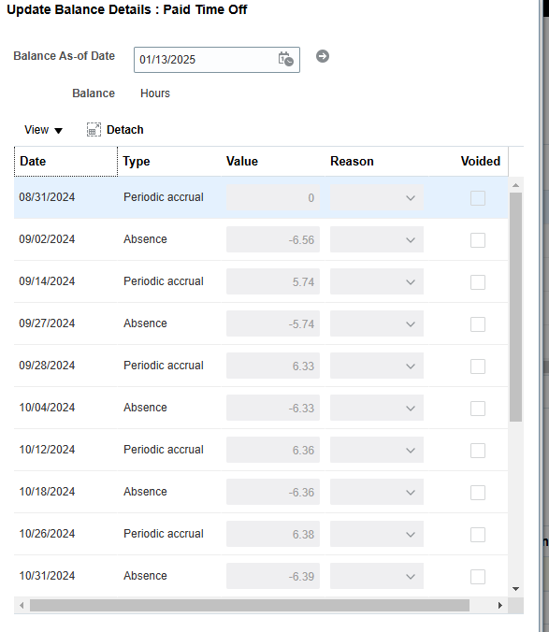Image resolution: width=549 pixels, height=632 pixels.
Task: Toggle Voided checkbox for 09/28/2024 row
Action: [478, 366]
